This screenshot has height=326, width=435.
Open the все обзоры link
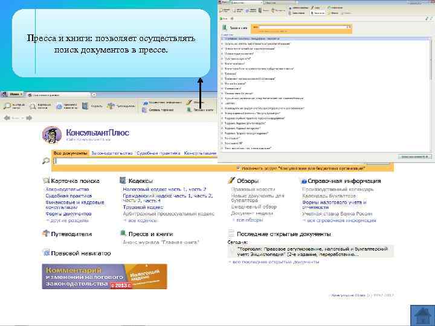pyautogui.click(x=248, y=220)
